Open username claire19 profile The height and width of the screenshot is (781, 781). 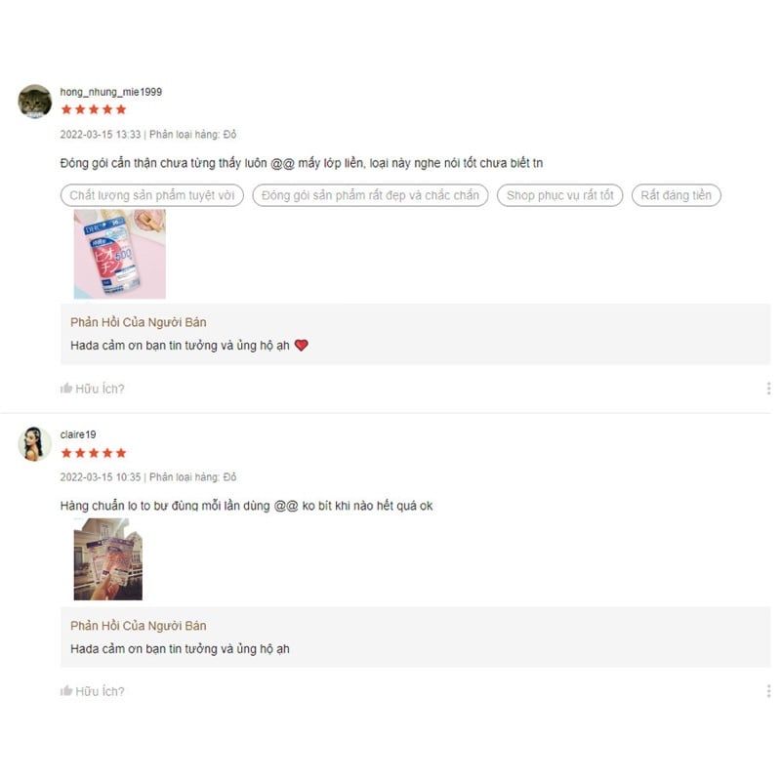pos(78,434)
